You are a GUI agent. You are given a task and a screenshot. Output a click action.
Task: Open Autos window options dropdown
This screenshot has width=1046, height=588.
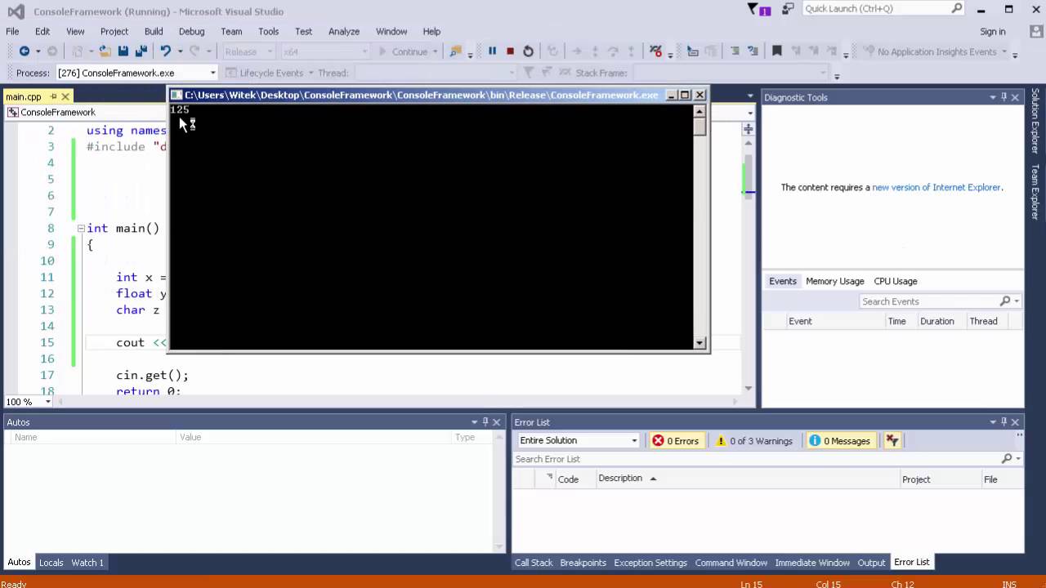[474, 422]
